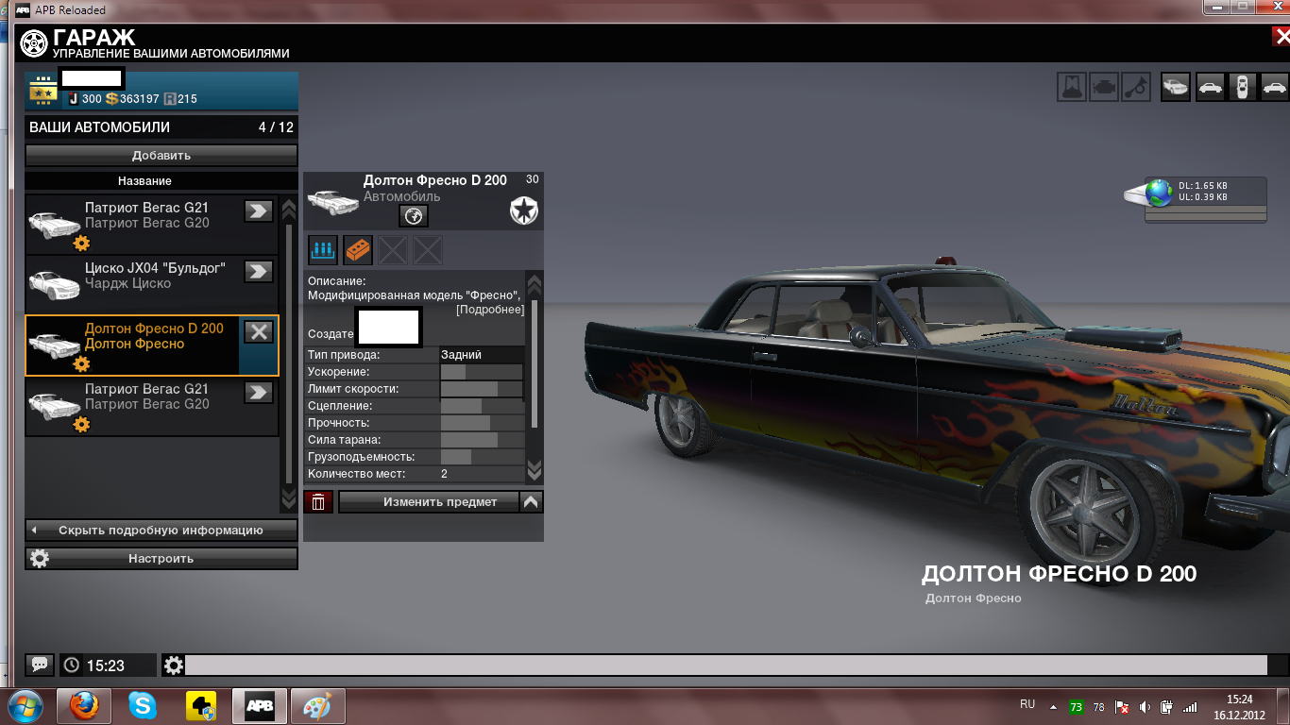
Task: Toggle arrow on first Патриот Вегас G21
Action: pos(259,211)
